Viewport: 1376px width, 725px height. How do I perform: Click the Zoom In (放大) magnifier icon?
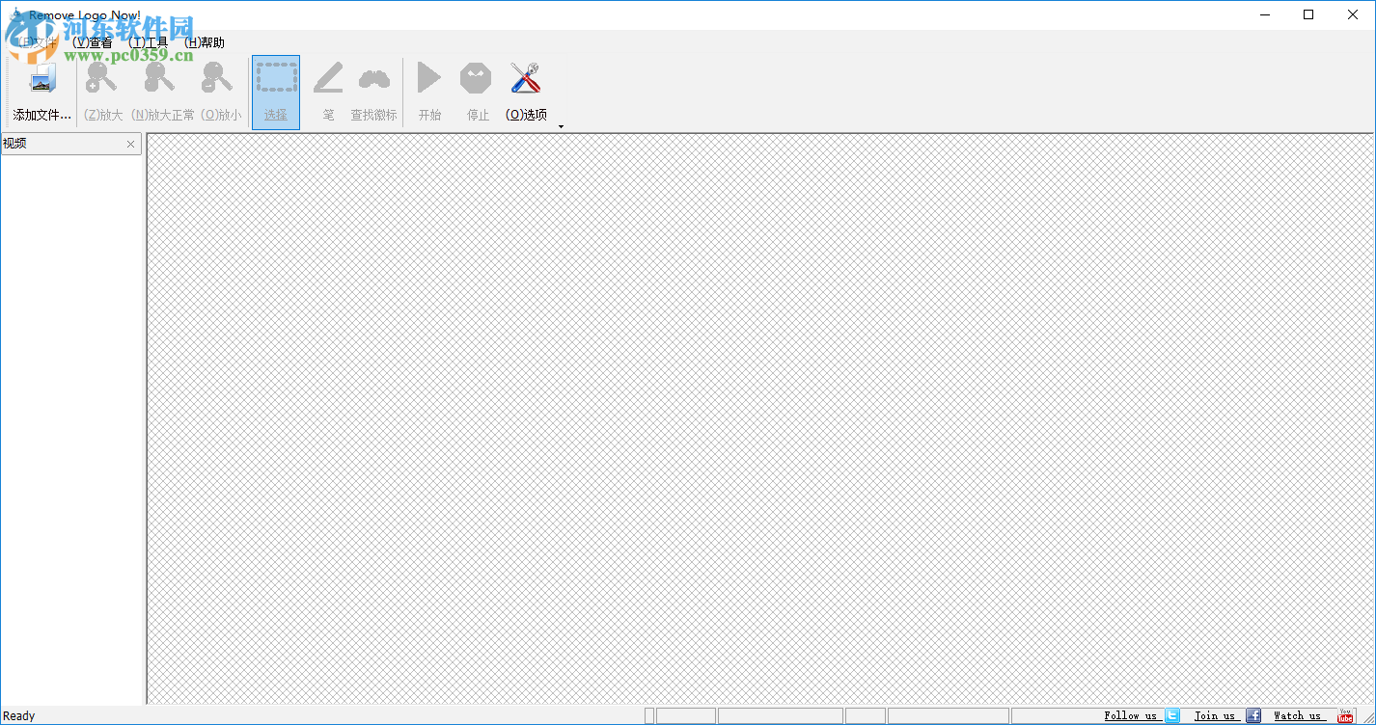click(102, 78)
